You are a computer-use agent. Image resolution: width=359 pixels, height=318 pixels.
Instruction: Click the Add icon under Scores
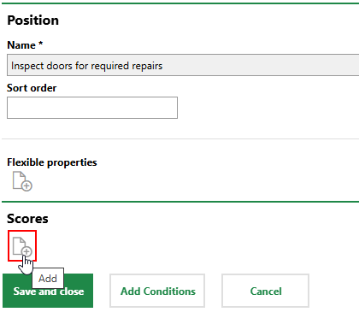point(22,246)
